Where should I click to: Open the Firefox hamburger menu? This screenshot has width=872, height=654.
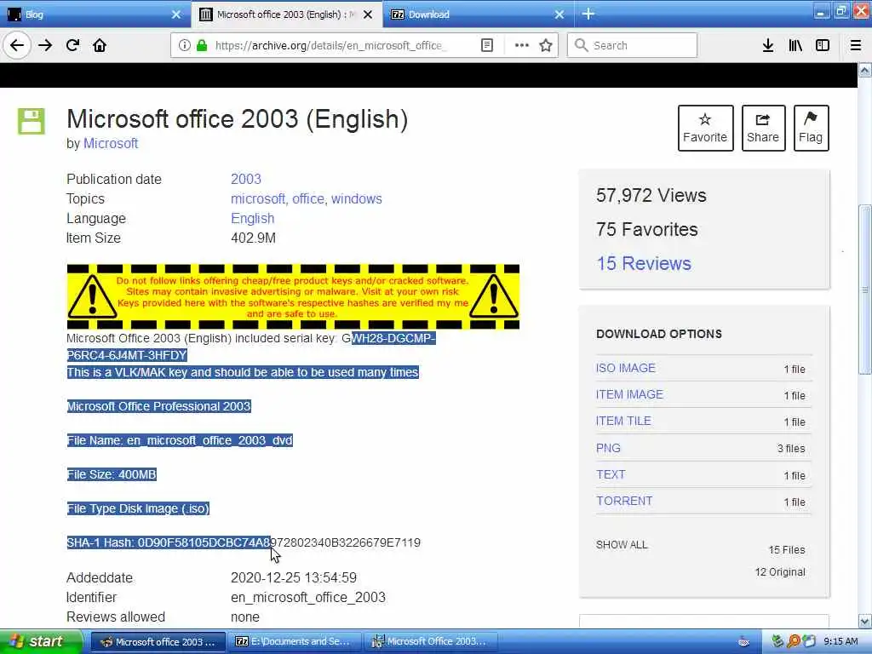pyautogui.click(x=856, y=46)
